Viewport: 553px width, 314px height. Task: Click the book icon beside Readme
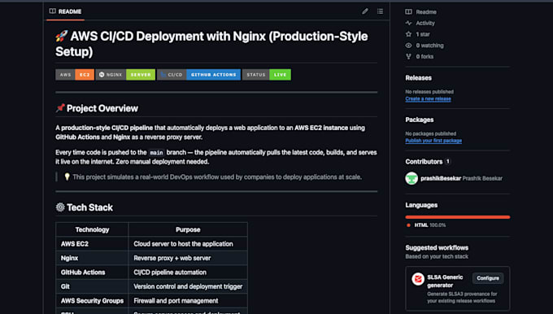[408, 11]
